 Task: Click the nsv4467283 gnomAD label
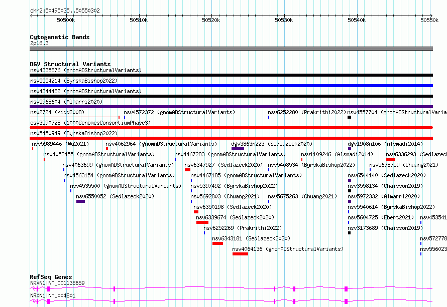[x=230, y=154]
